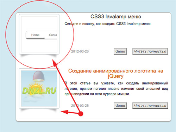Screen dimensions: 176x132
Task: Click Читать полностью for CSS3 lavalamp article
Action: (x=150, y=51)
